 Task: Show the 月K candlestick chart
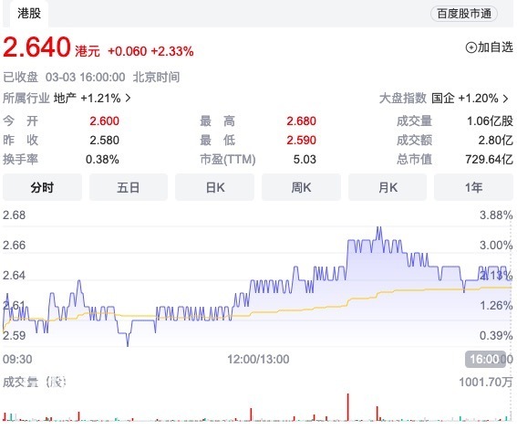(x=388, y=187)
